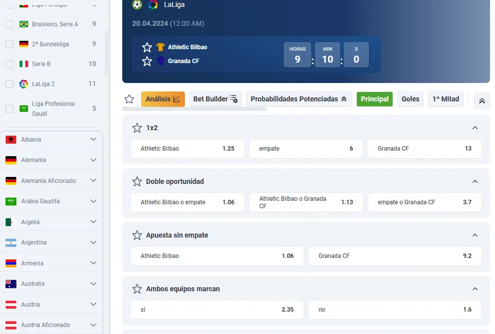Click the favorites star beside Análisis
This screenshot has height=334, width=495.
129,99
